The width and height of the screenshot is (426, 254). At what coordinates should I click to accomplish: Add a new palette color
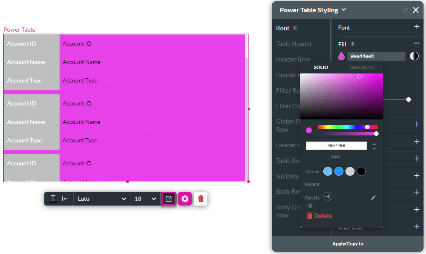pos(328,197)
